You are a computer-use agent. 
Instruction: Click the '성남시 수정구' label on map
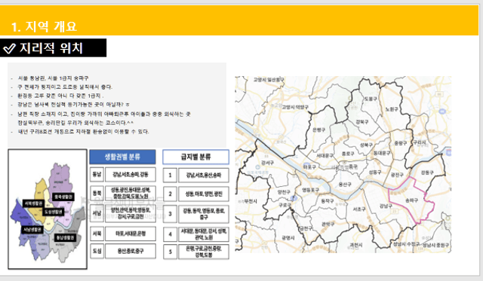[x=406, y=244]
